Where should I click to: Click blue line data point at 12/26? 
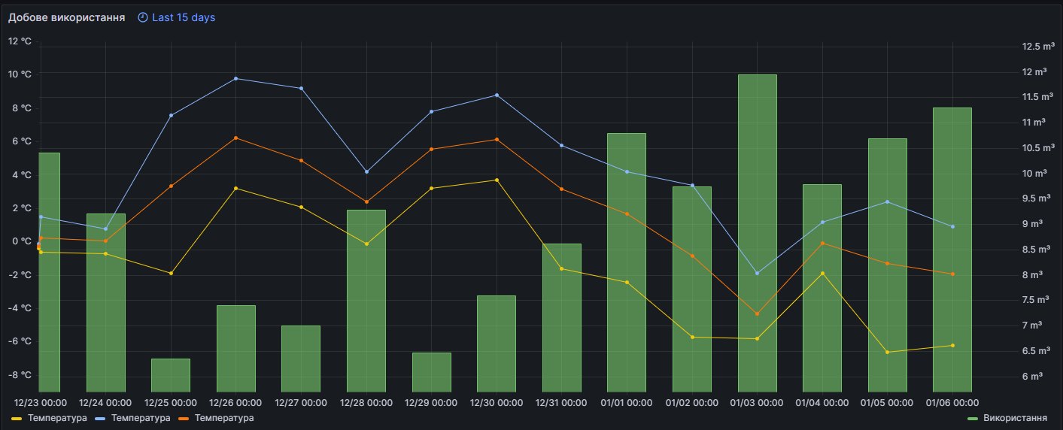pyautogui.click(x=235, y=78)
